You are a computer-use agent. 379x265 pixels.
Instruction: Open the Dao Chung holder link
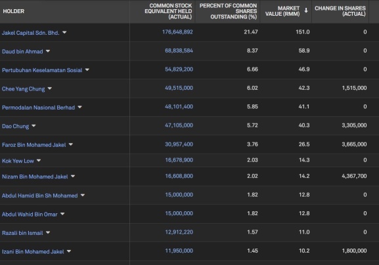(16, 126)
